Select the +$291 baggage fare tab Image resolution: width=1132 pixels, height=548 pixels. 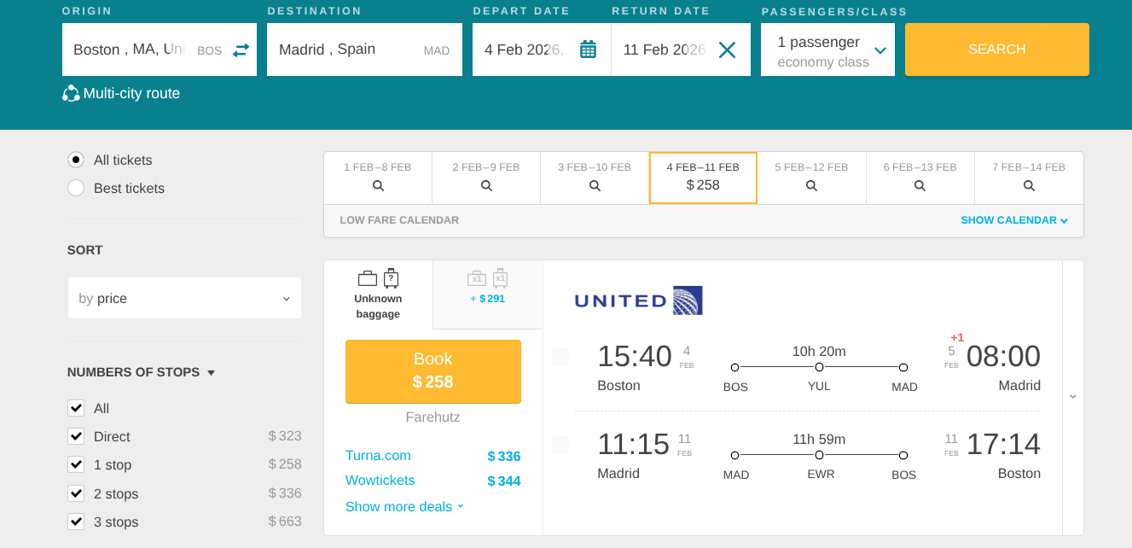[x=487, y=287]
